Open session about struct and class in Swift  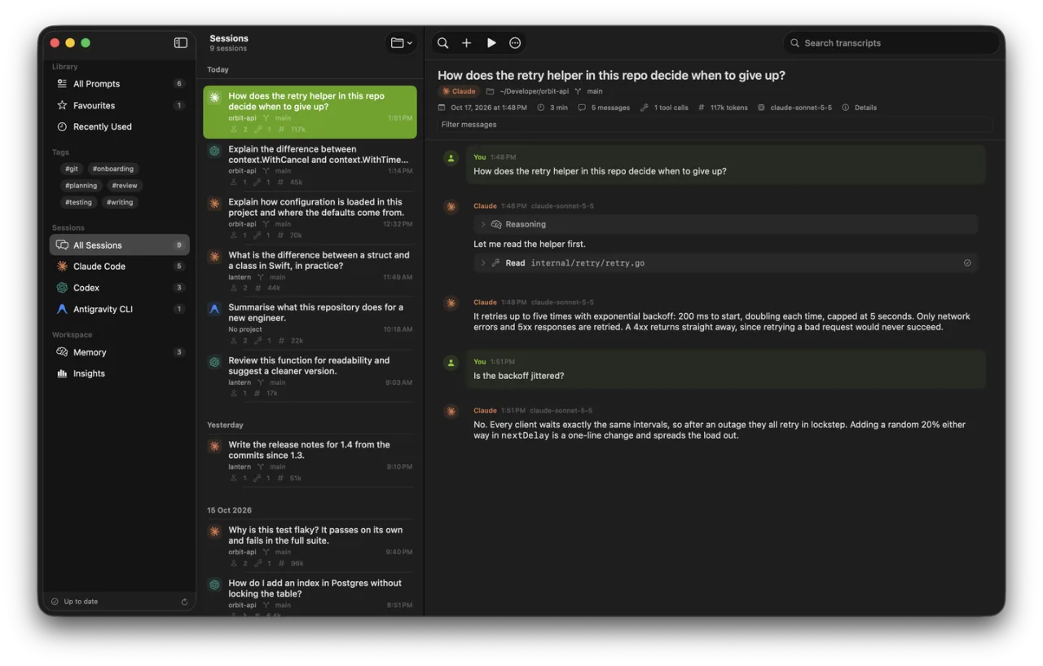(310, 271)
